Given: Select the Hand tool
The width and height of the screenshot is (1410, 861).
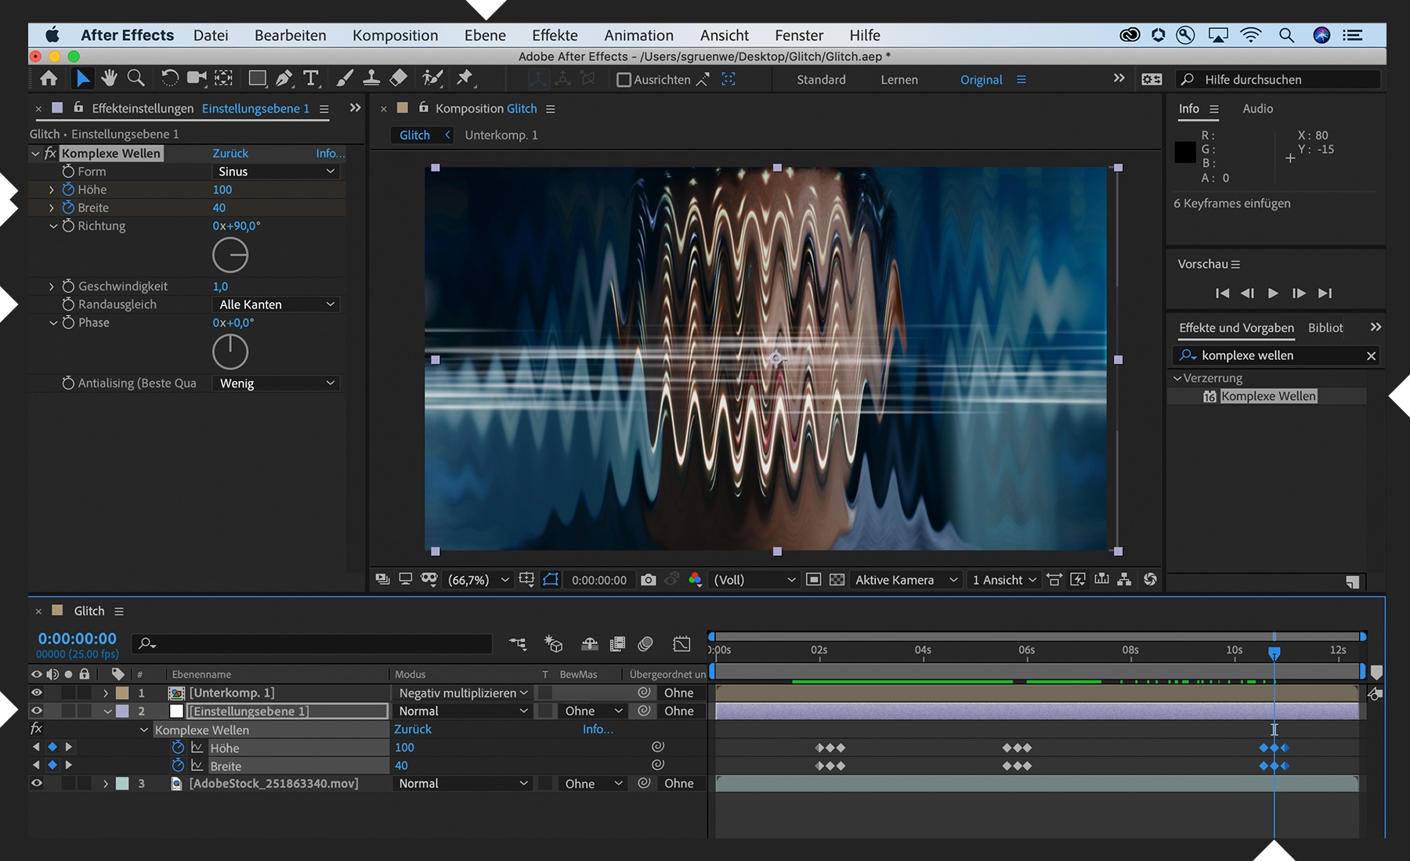Looking at the screenshot, I should click(x=109, y=78).
